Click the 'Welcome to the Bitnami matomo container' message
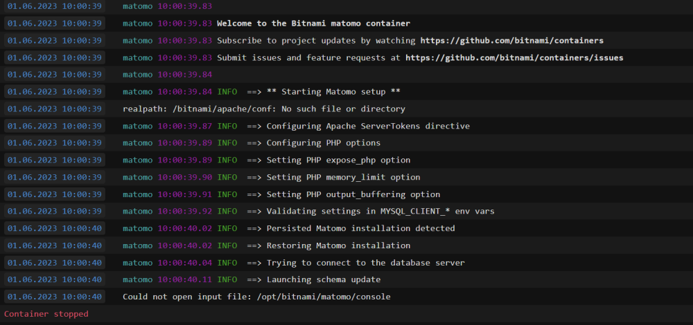The height and width of the screenshot is (325, 693). click(x=313, y=24)
